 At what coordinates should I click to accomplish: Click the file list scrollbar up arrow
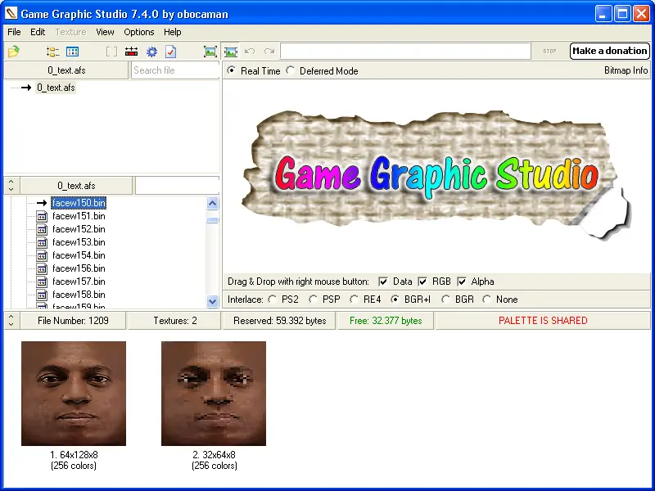[x=212, y=203]
